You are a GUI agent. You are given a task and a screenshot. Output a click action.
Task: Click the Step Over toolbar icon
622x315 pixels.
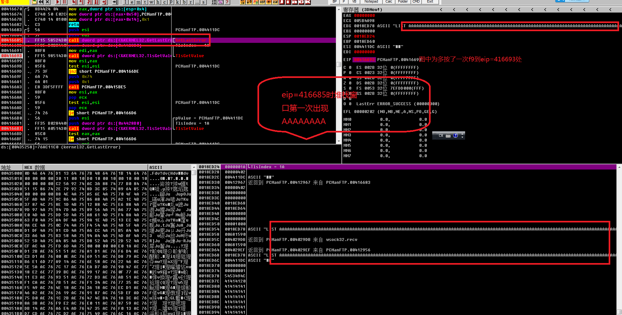coord(81,2)
